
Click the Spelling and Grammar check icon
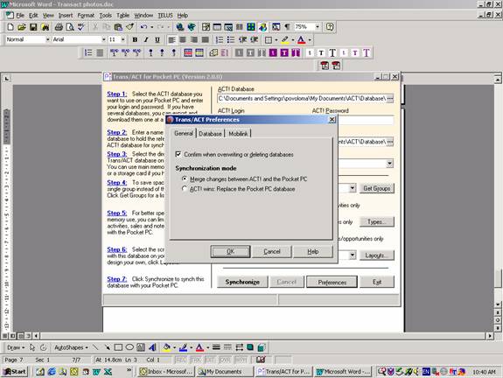tap(81, 27)
